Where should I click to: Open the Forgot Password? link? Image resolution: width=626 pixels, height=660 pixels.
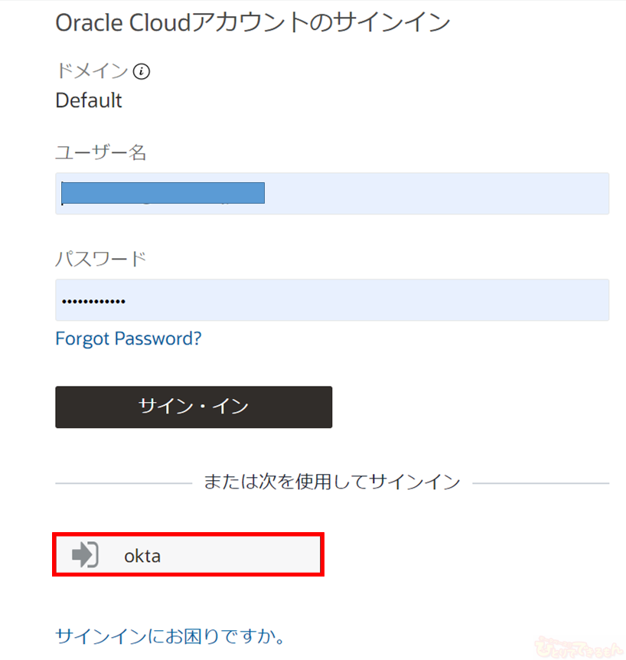tap(129, 338)
